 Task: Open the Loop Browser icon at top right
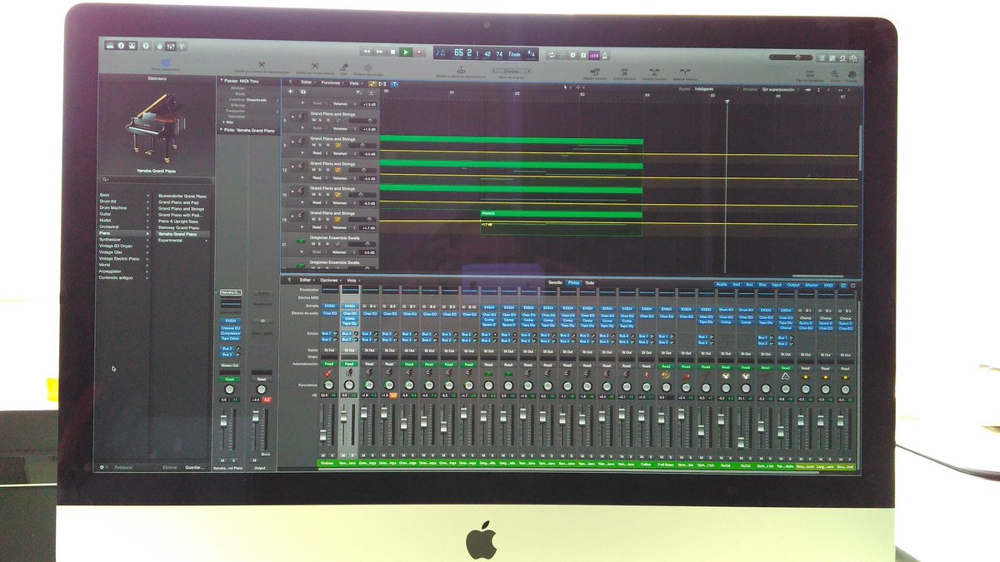[x=842, y=57]
